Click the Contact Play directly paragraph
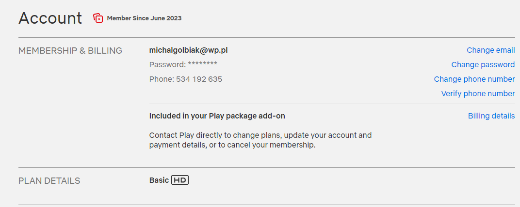The image size is (520, 207). 260,140
